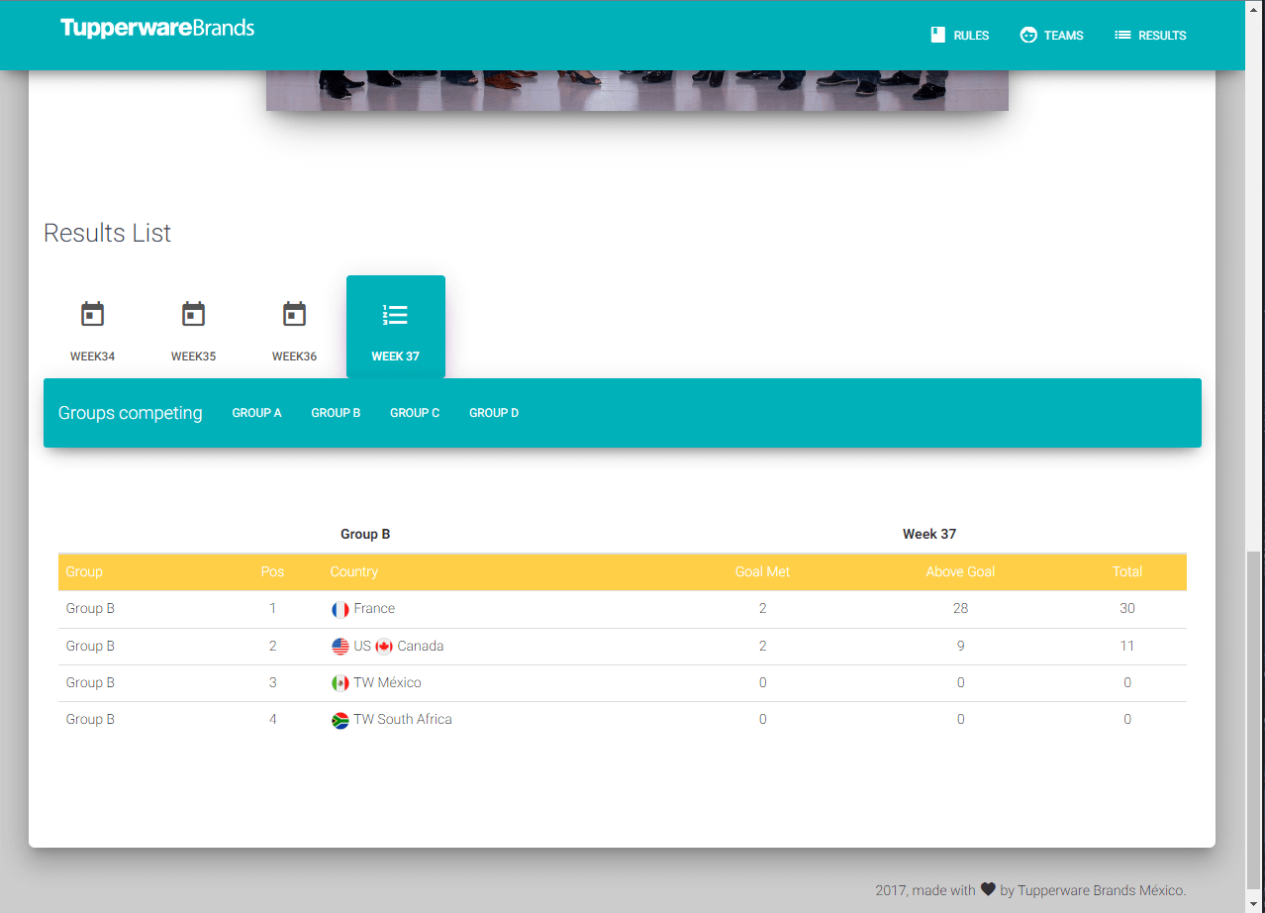Click the Group B table heading
1265x913 pixels.
click(365, 534)
